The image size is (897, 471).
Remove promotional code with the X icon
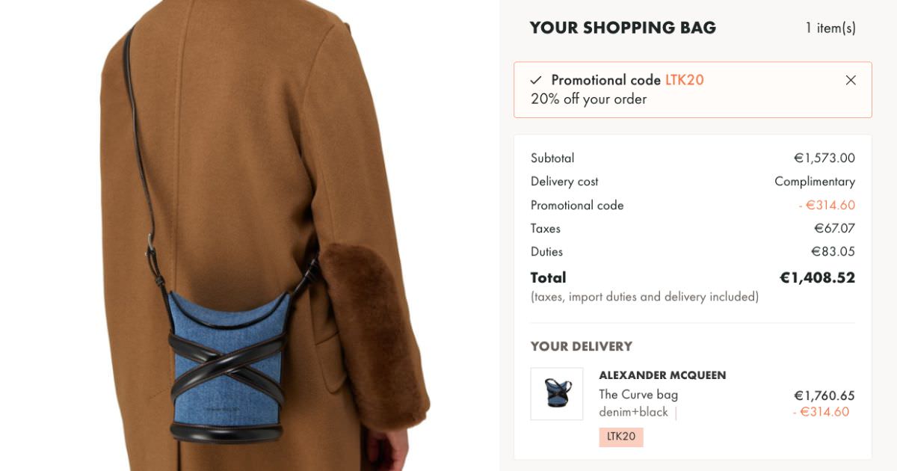[851, 80]
